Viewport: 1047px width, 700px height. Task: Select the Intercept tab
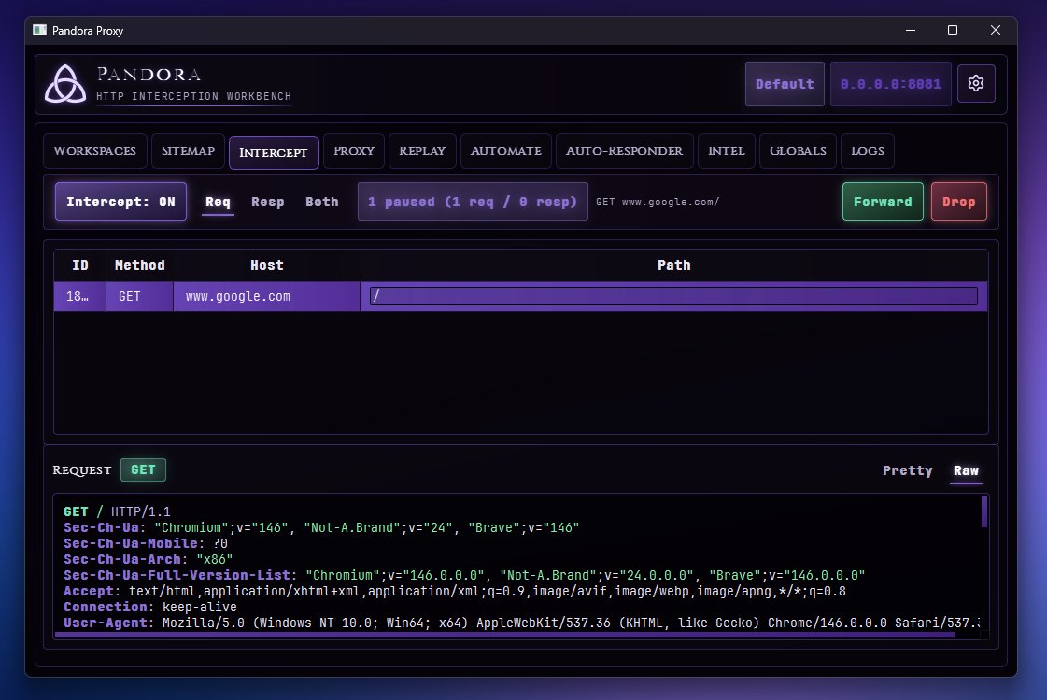pos(273,153)
